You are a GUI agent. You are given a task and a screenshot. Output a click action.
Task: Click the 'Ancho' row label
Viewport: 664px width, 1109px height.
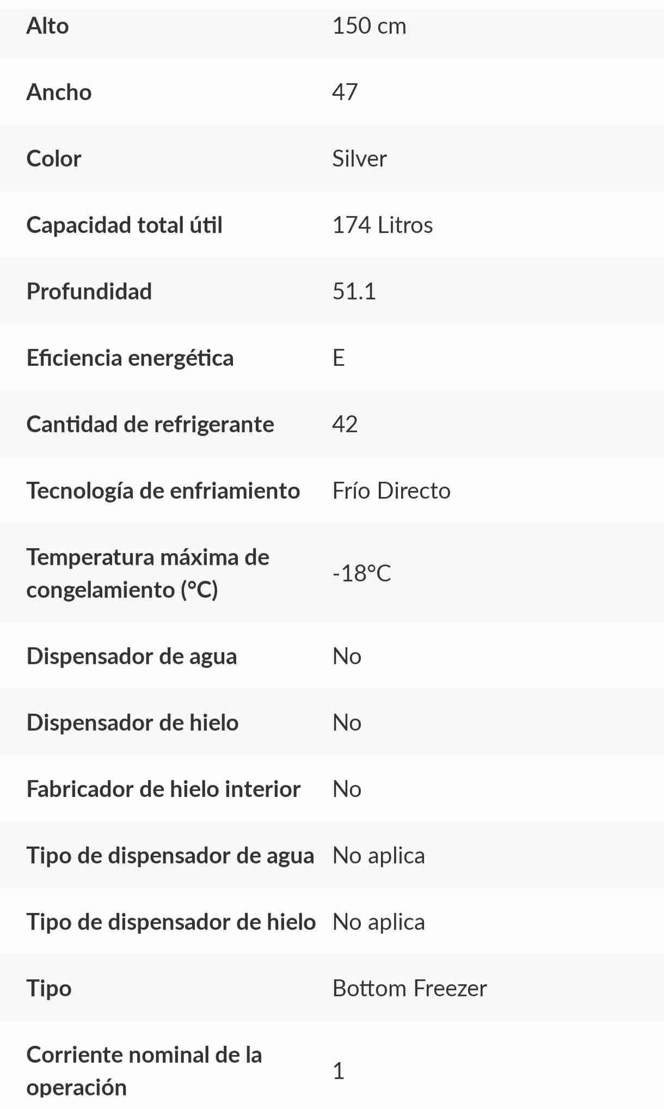[59, 92]
